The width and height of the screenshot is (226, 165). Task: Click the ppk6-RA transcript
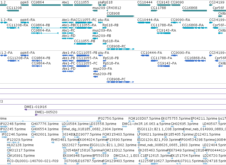tap(24, 23)
